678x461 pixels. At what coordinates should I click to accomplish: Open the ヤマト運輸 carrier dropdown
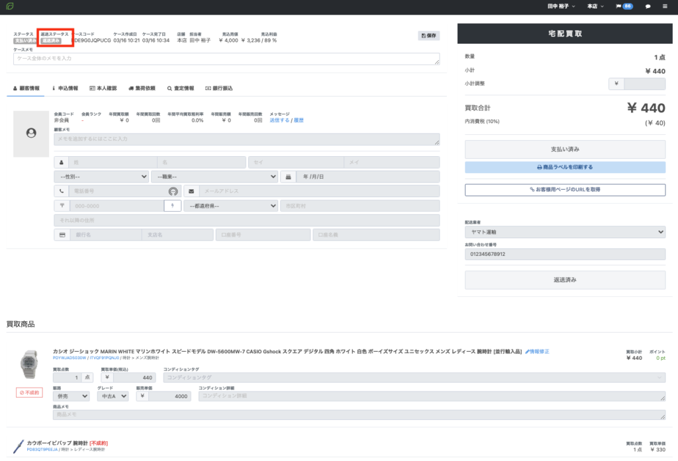[x=565, y=232]
